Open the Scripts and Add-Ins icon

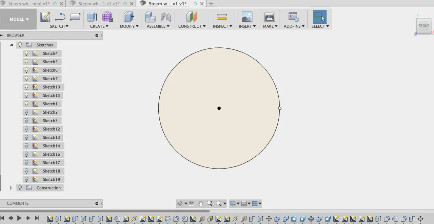coord(293,17)
